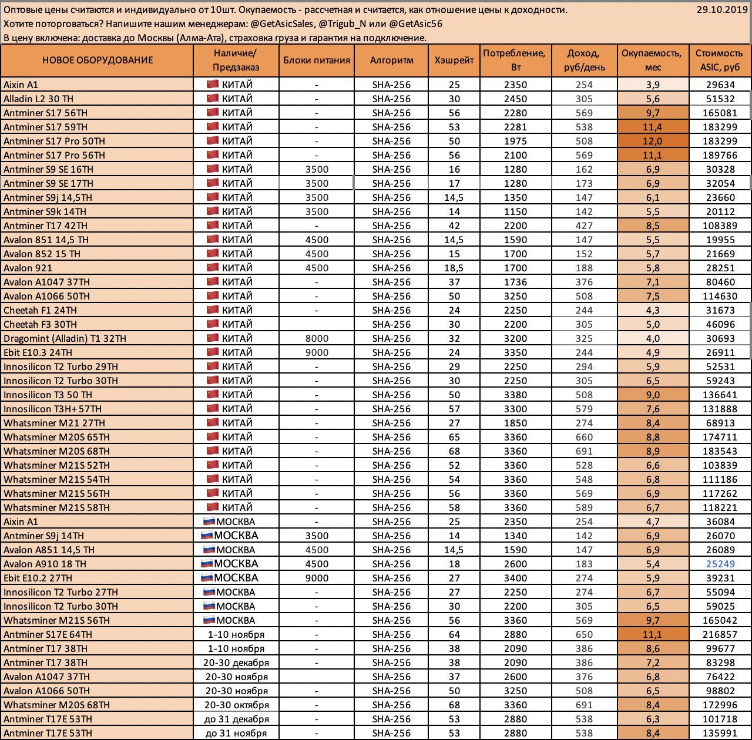Select the 'Whatsminer M21S 52TH' name cell
Viewport: 752px width, 740px height.
[x=98, y=465]
